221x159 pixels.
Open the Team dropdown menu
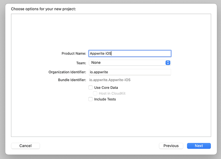[x=129, y=63]
